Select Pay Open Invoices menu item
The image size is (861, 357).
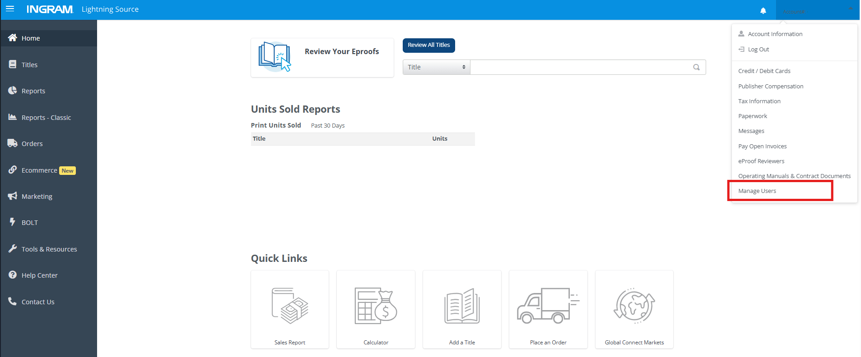762,146
